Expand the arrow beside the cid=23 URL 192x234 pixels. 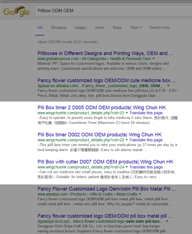point(127,113)
